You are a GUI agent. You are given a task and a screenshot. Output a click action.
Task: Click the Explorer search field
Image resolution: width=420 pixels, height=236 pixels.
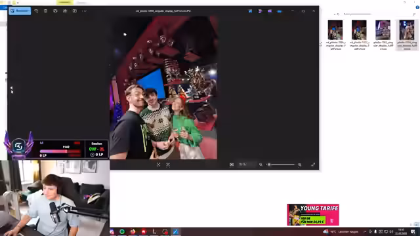378,14
